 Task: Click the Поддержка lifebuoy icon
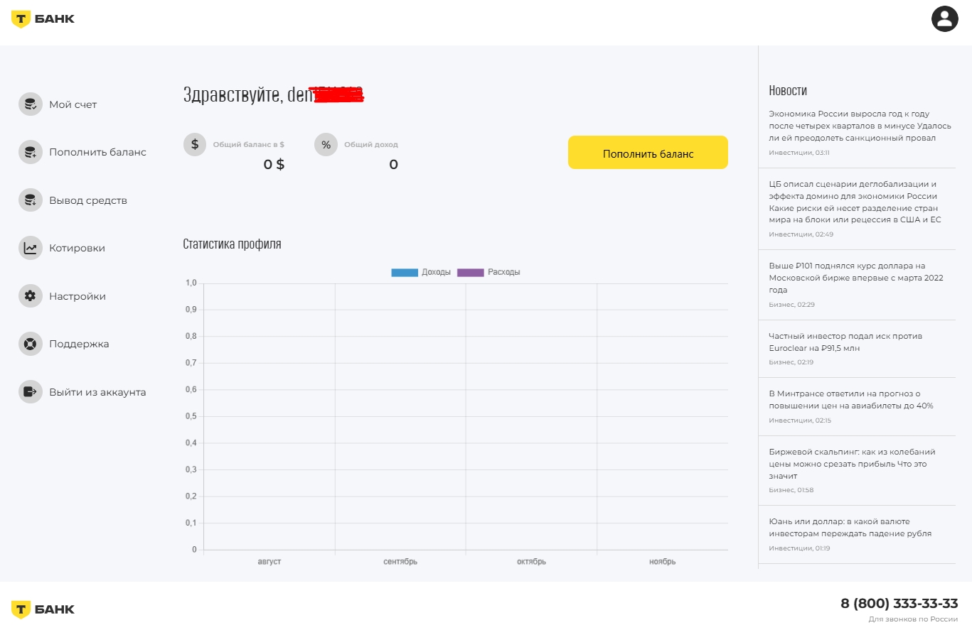tap(31, 344)
